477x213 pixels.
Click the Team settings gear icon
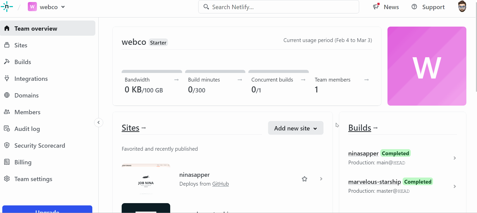tap(7, 179)
